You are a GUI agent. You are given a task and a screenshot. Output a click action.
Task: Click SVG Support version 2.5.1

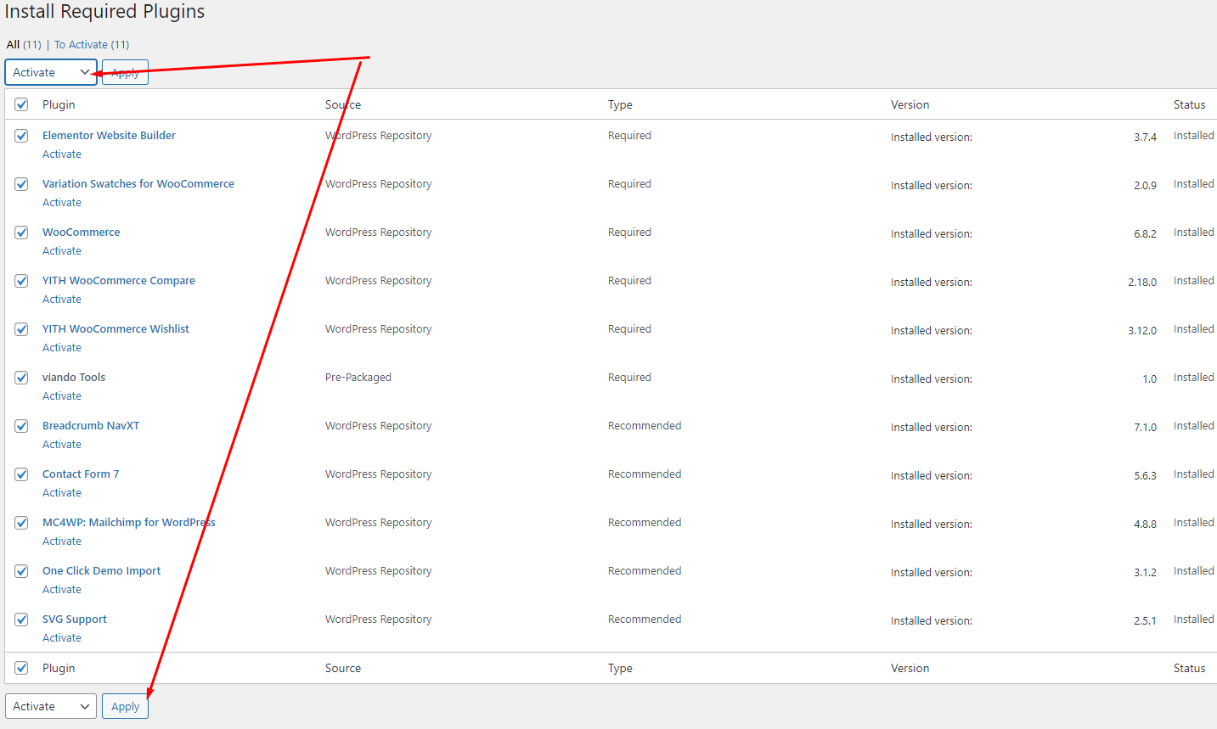click(x=1145, y=620)
